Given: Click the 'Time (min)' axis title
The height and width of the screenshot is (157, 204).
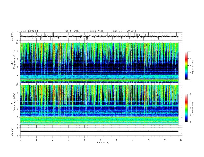Looking at the screenshot, I should pyautogui.click(x=103, y=142).
